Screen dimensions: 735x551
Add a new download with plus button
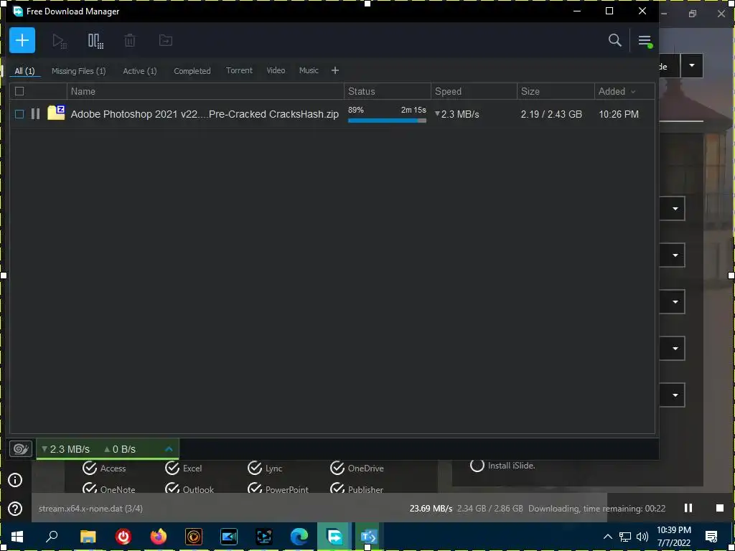click(22, 40)
